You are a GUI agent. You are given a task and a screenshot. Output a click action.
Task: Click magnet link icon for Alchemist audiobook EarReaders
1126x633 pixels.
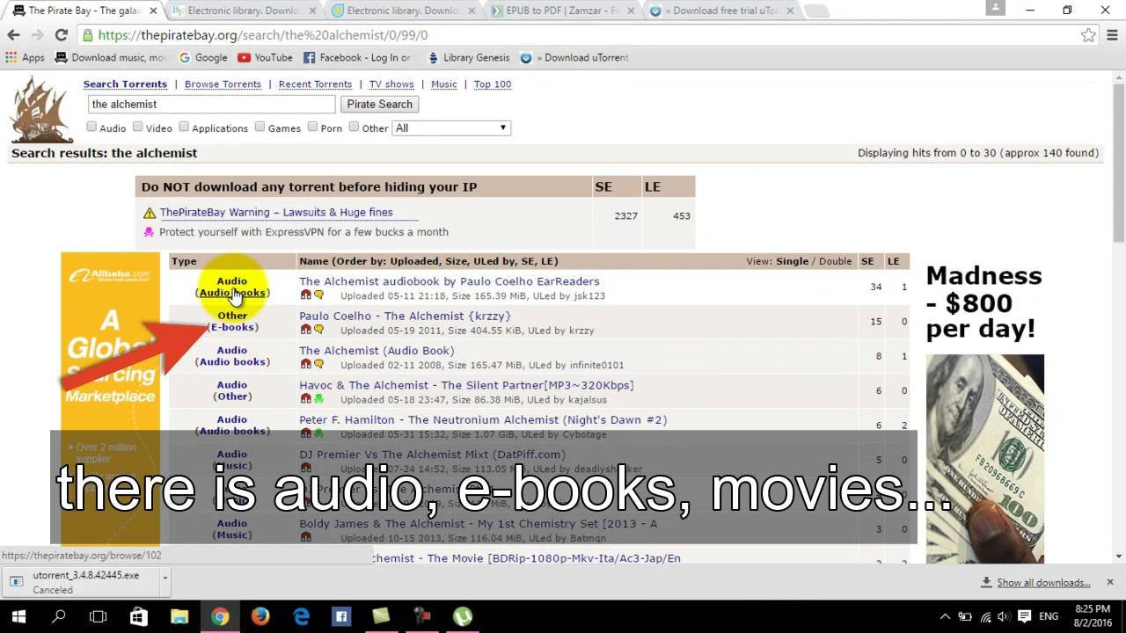[x=306, y=295]
